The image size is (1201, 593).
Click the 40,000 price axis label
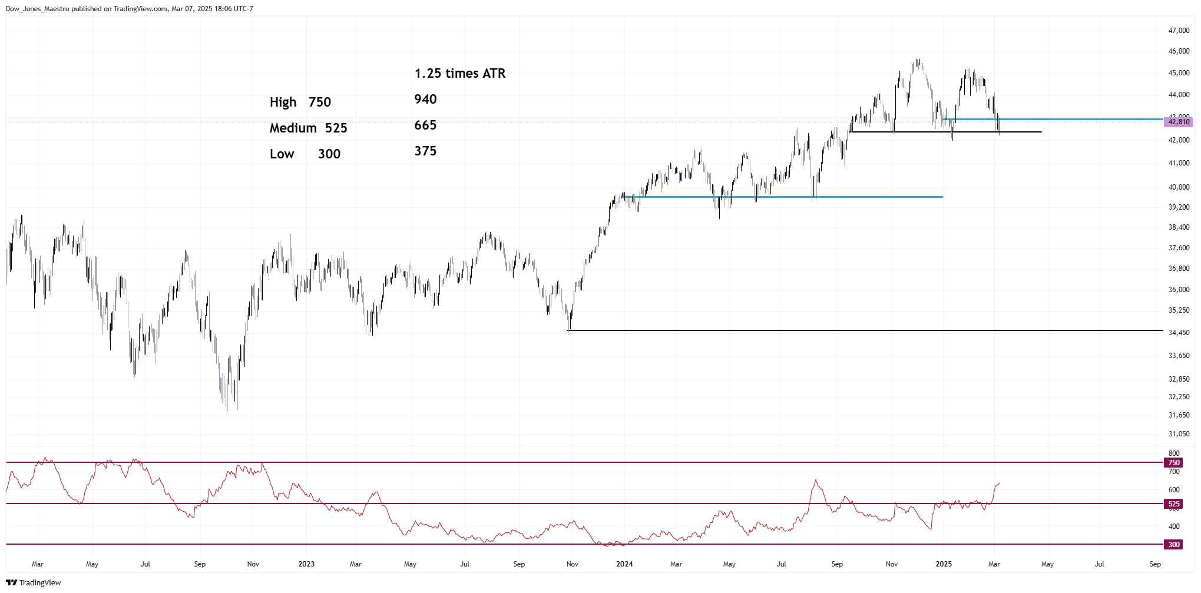[1179, 187]
